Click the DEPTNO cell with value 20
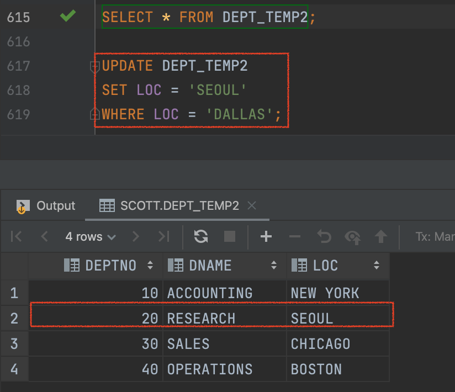 click(96, 319)
